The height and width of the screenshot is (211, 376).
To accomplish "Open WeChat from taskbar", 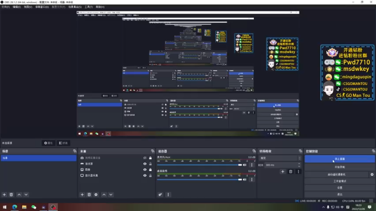I will pyautogui.click(x=34, y=207).
